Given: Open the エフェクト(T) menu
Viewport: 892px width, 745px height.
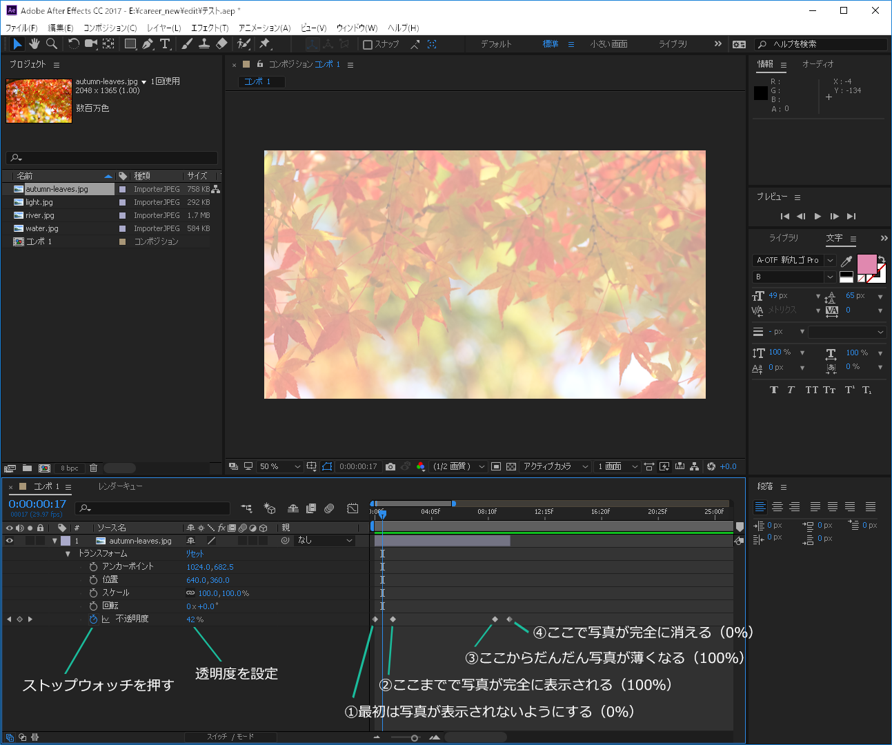Looking at the screenshot, I should coord(210,28).
